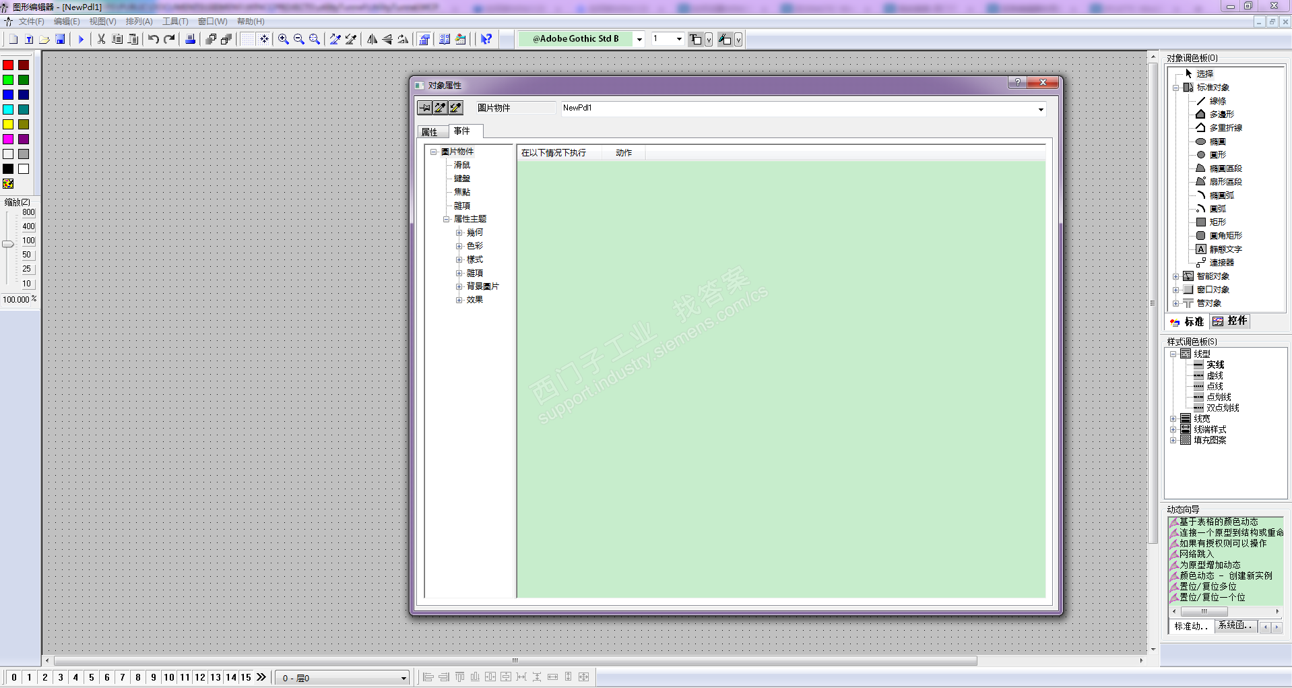Select 虚线 line style in style palette

click(1215, 376)
